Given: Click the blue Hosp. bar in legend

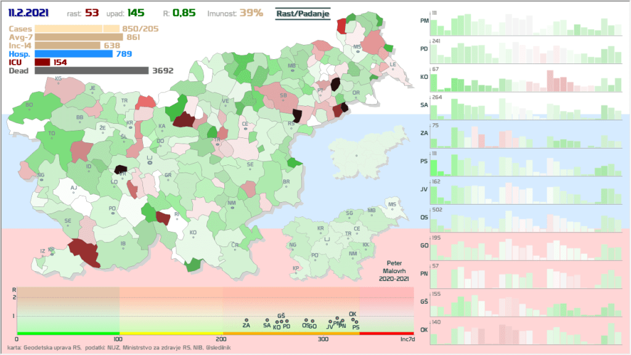Looking at the screenshot, I should (x=74, y=54).
